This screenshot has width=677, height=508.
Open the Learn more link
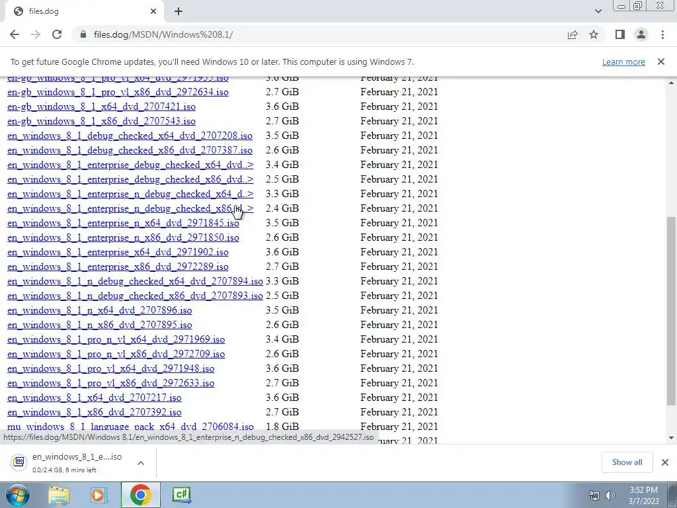point(623,62)
